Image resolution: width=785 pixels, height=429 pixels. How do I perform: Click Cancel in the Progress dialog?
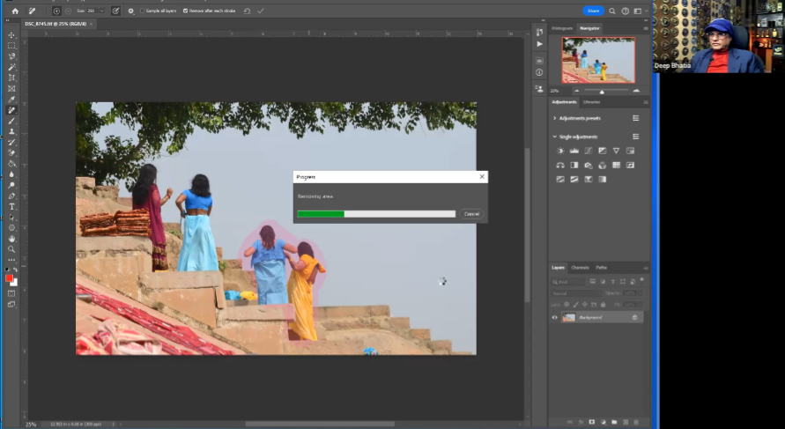tap(472, 214)
